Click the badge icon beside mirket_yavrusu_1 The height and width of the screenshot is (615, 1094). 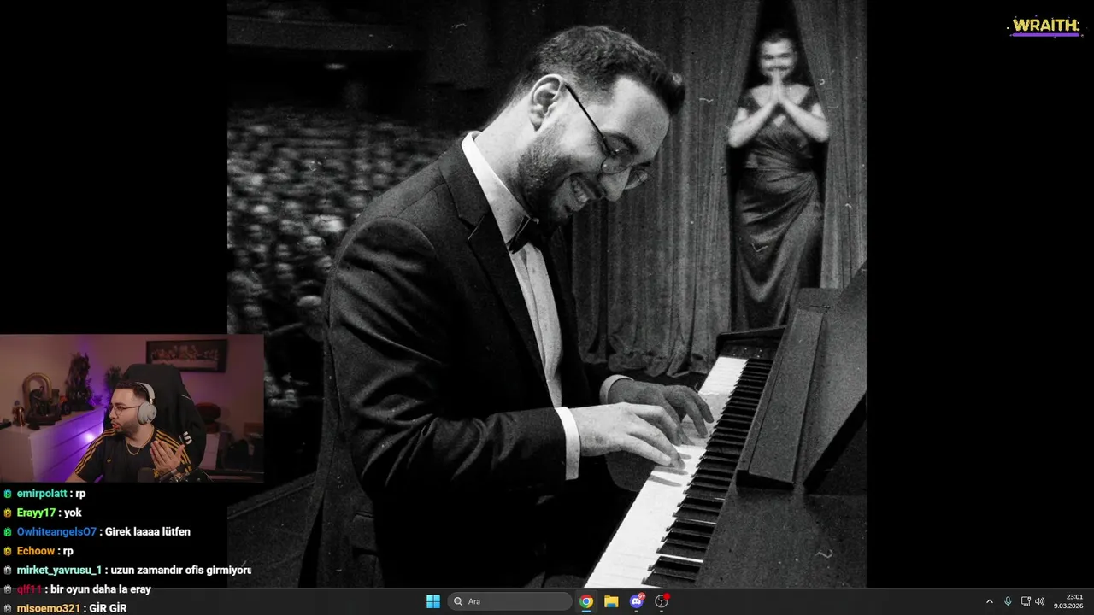click(8, 570)
